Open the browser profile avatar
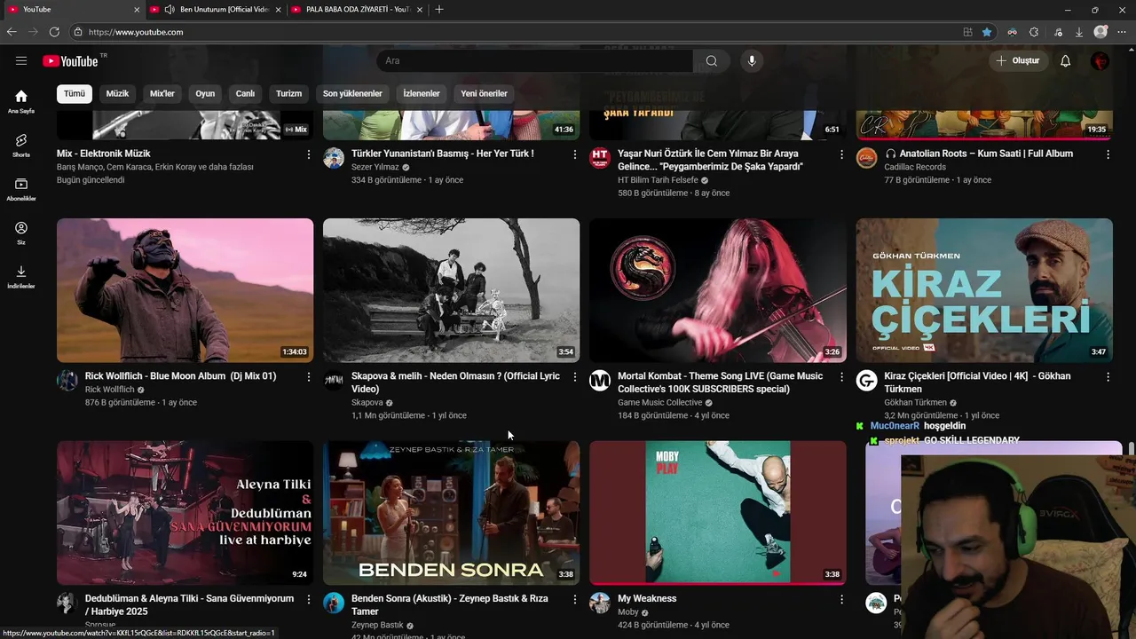The width and height of the screenshot is (1136, 639). pyautogui.click(x=1100, y=32)
